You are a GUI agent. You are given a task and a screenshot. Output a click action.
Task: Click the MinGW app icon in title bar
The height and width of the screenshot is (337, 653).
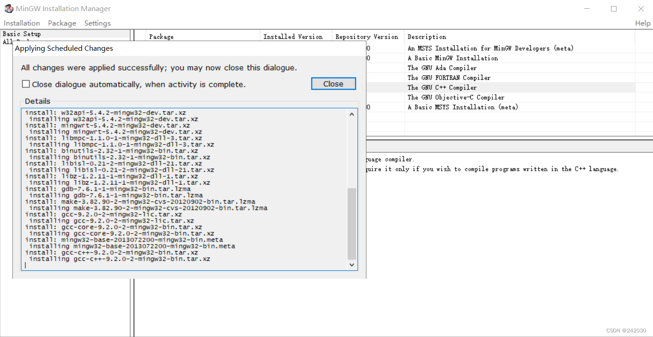(8, 8)
